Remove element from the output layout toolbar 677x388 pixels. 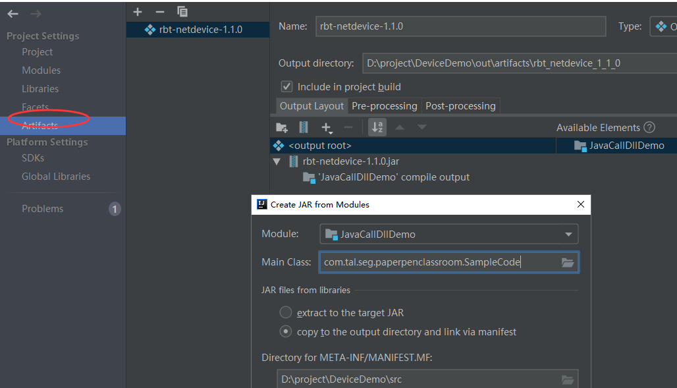[348, 127]
